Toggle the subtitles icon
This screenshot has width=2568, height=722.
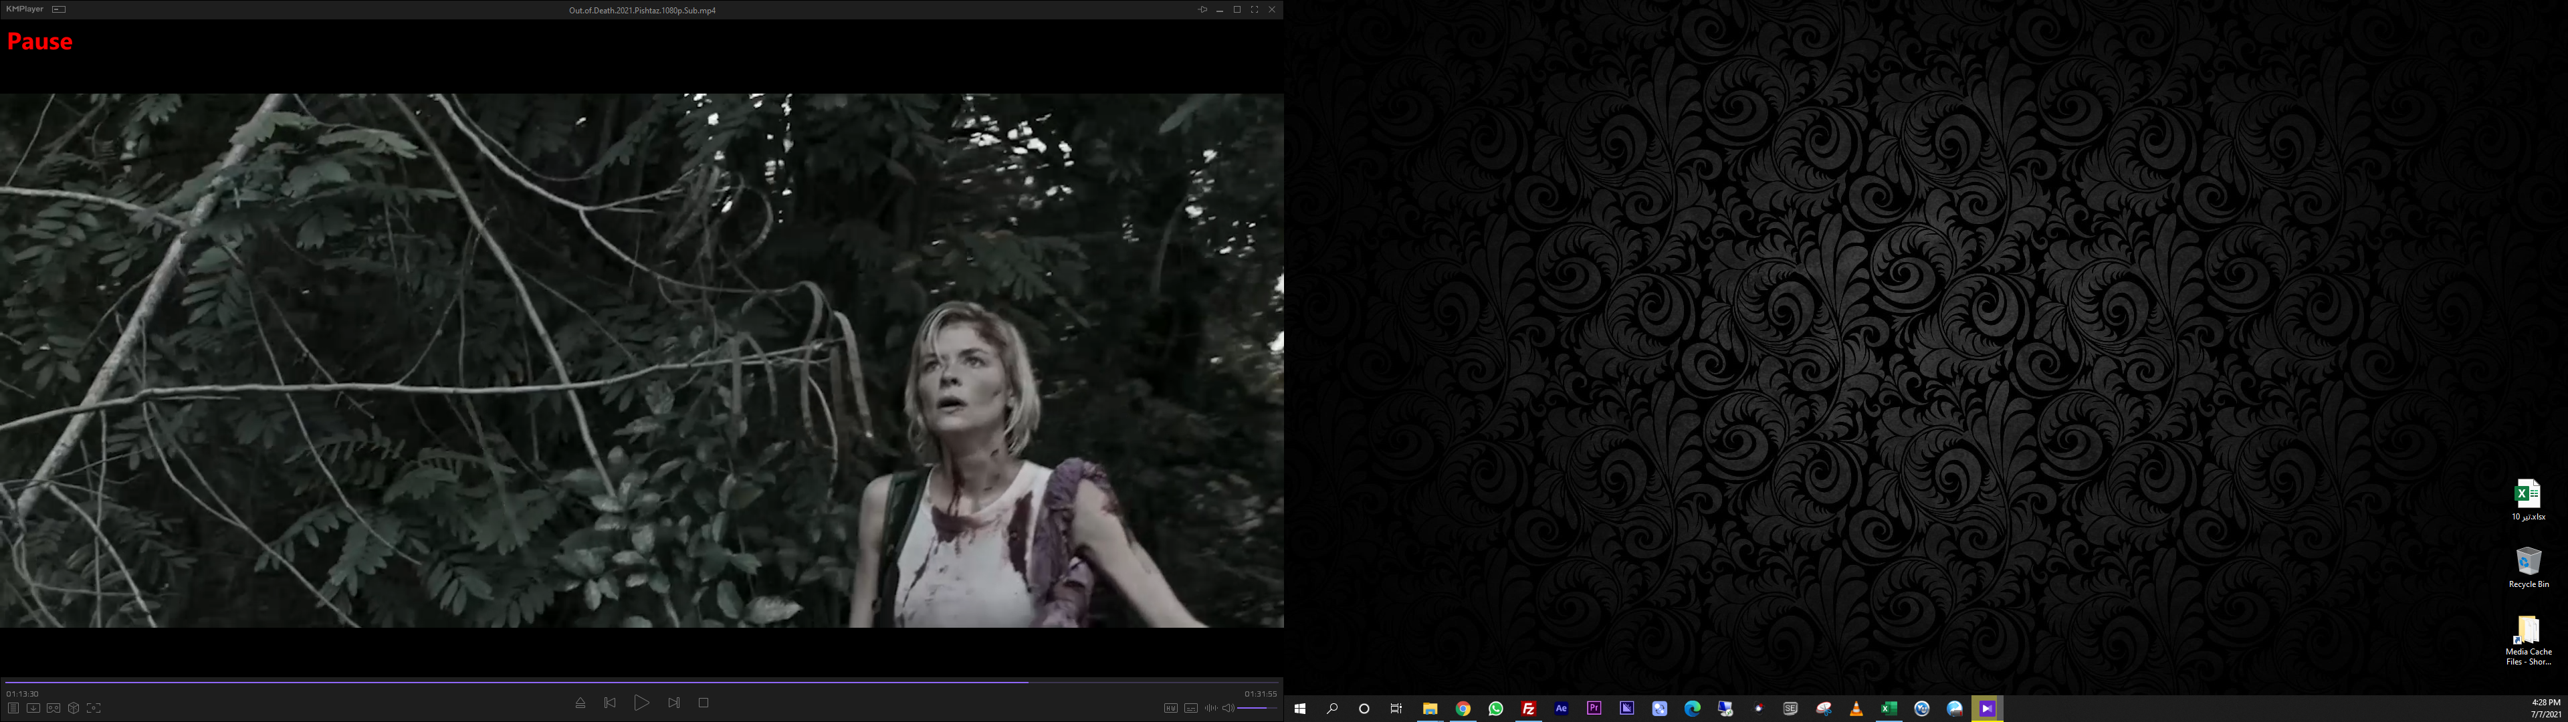(1190, 708)
